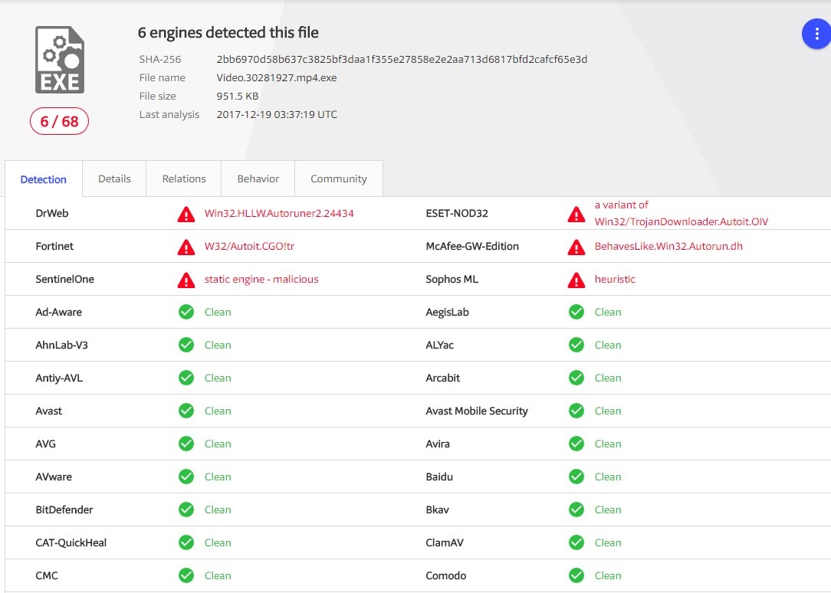This screenshot has width=831, height=593.
Task: Open the three-dot more options menu
Action: point(816,34)
